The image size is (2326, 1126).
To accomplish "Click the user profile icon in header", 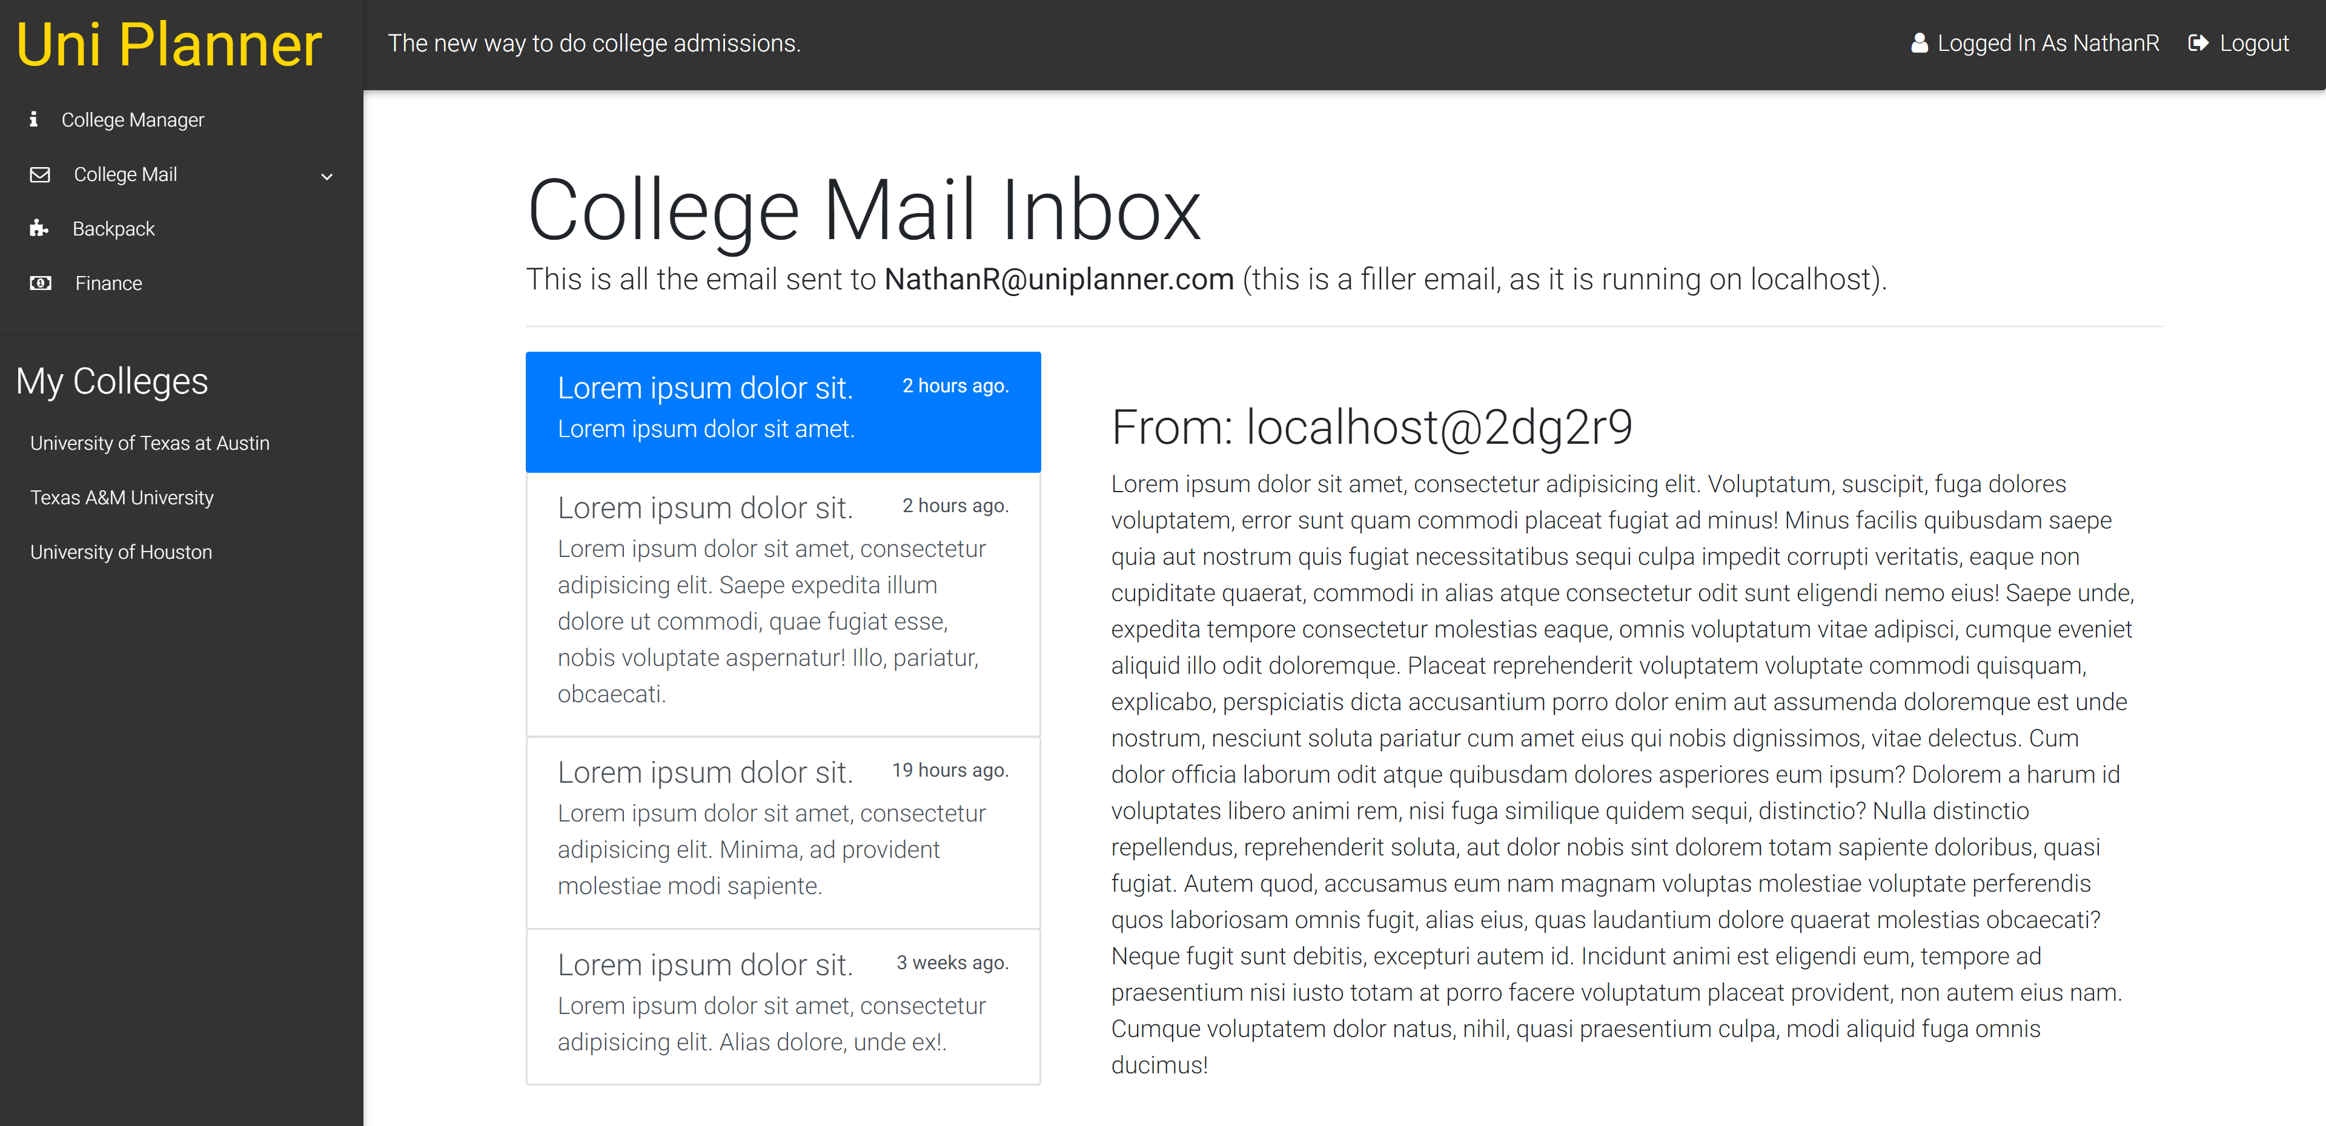I will [x=1920, y=44].
